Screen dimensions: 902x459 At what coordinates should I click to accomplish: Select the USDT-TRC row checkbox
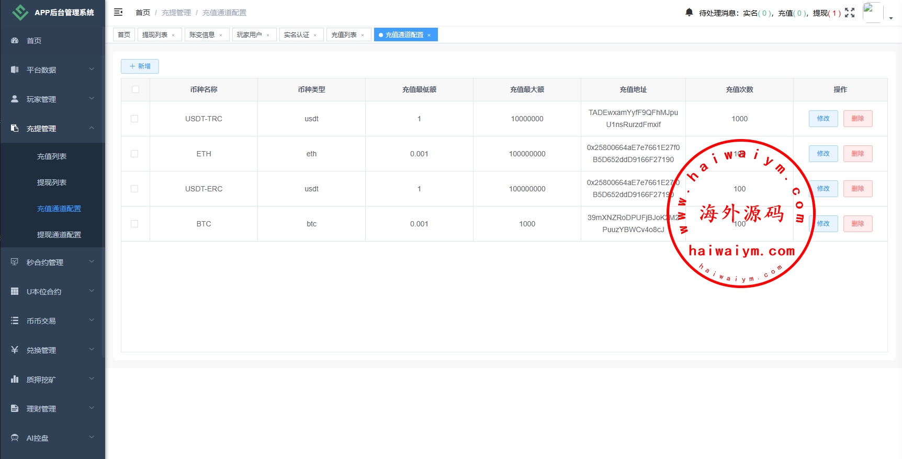click(x=134, y=119)
